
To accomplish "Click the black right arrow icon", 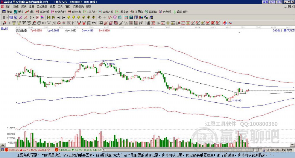I will (64, 18).
